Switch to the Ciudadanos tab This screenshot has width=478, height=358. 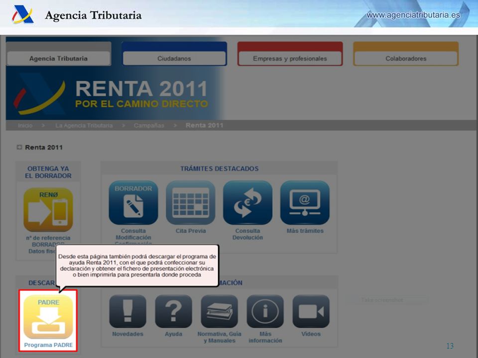[174, 59]
